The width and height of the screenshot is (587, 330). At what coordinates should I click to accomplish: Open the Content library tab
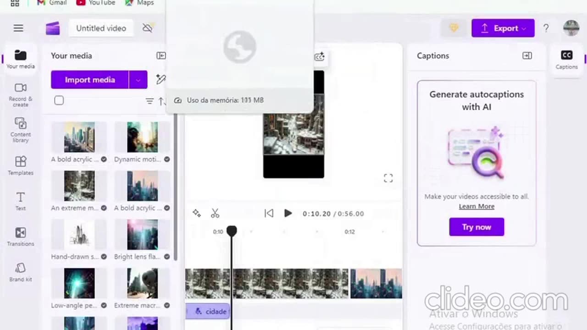point(20,130)
